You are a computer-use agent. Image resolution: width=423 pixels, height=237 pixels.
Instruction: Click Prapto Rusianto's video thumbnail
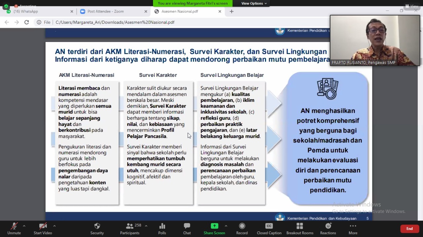click(x=375, y=40)
